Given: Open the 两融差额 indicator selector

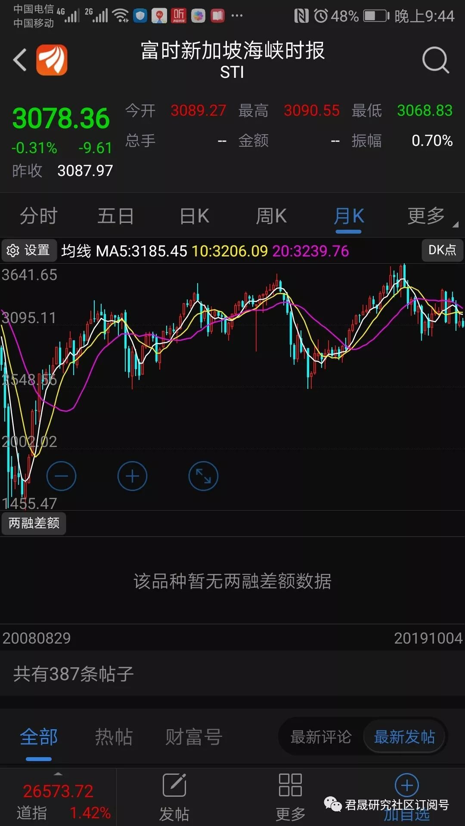Looking at the screenshot, I should coord(34,523).
